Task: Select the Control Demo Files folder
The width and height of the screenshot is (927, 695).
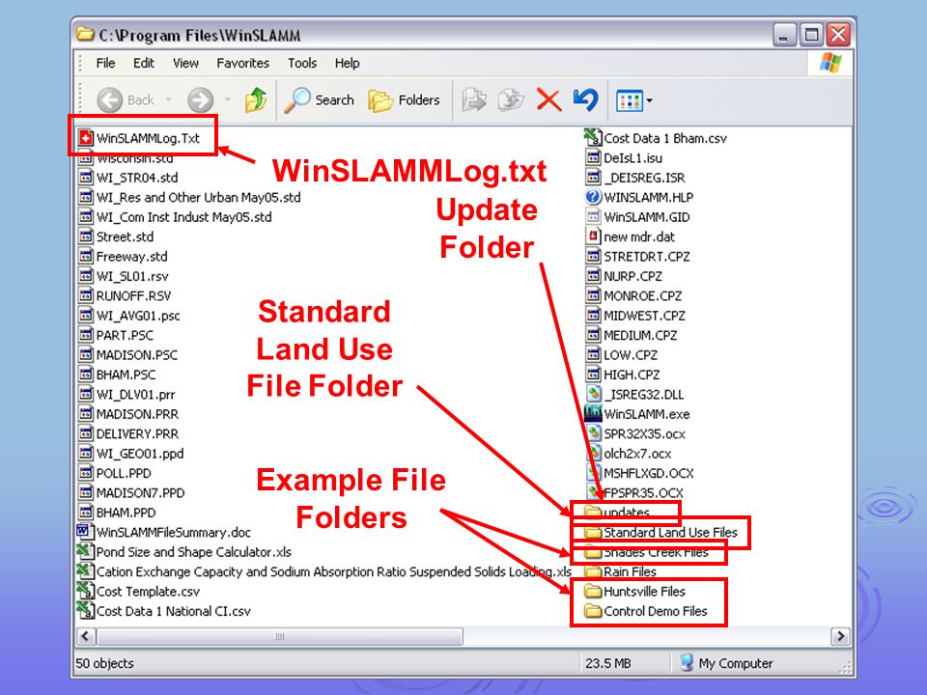Action: click(646, 611)
